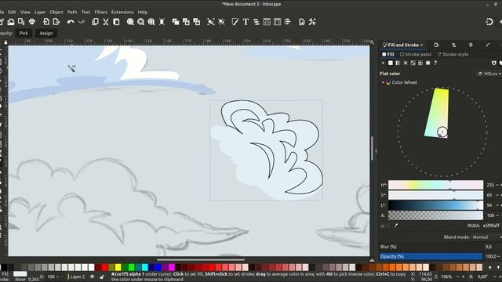Click the Save document icon
Image resolution: width=502 pixels, height=282 pixels.
pyautogui.click(x=21, y=22)
